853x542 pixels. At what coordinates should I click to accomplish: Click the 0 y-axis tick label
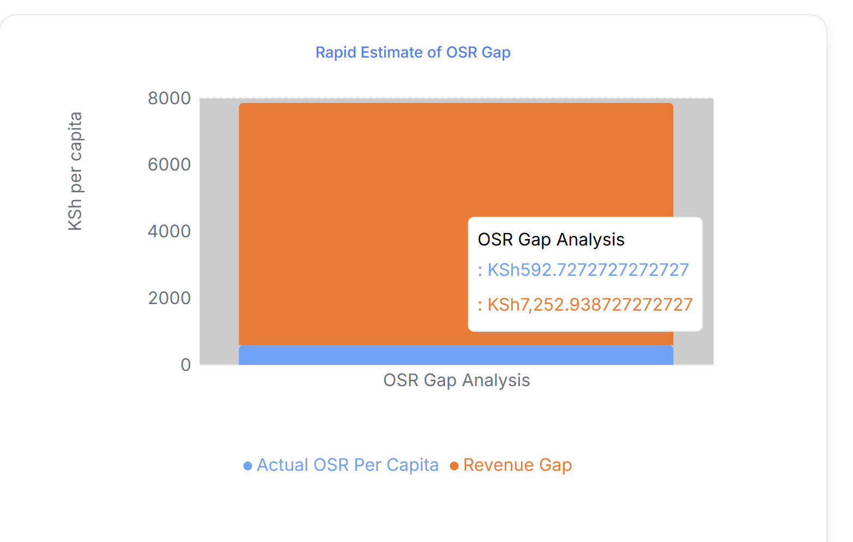(x=186, y=364)
